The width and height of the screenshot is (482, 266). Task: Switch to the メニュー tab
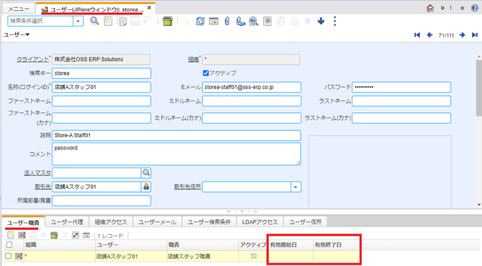click(19, 9)
